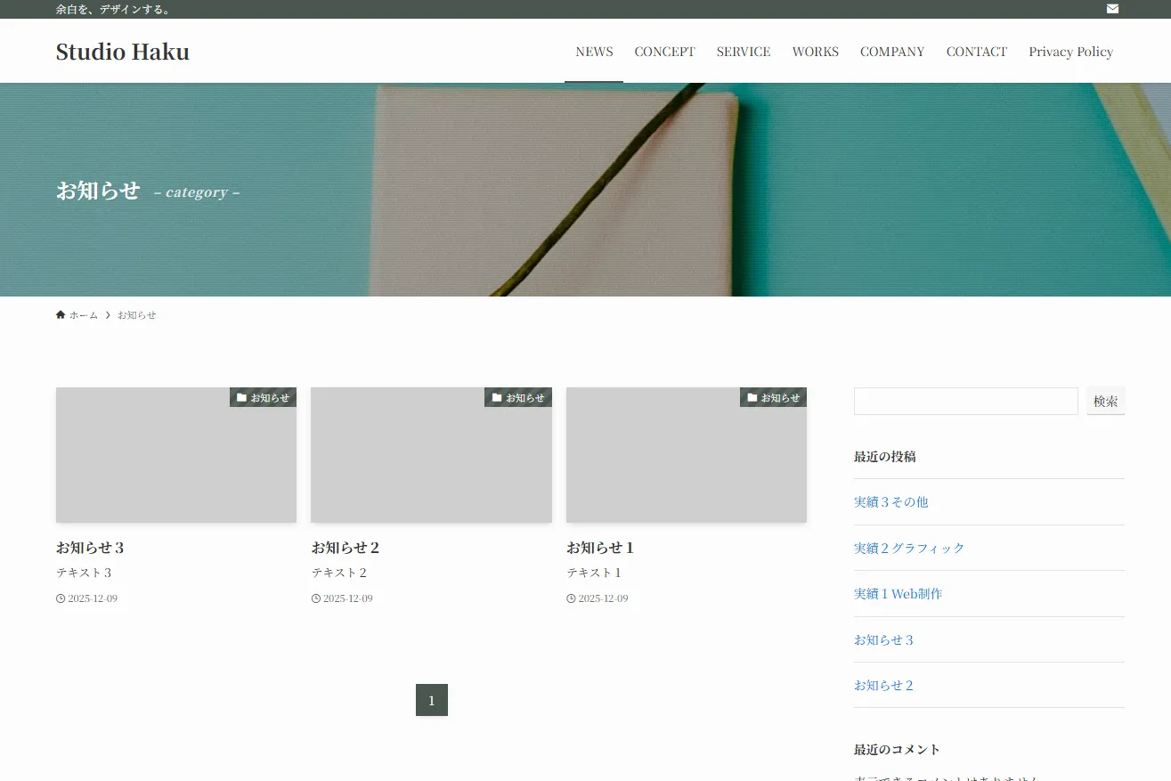This screenshot has width=1171, height=781.
Task: Open the WORKS menu item
Action: [815, 51]
